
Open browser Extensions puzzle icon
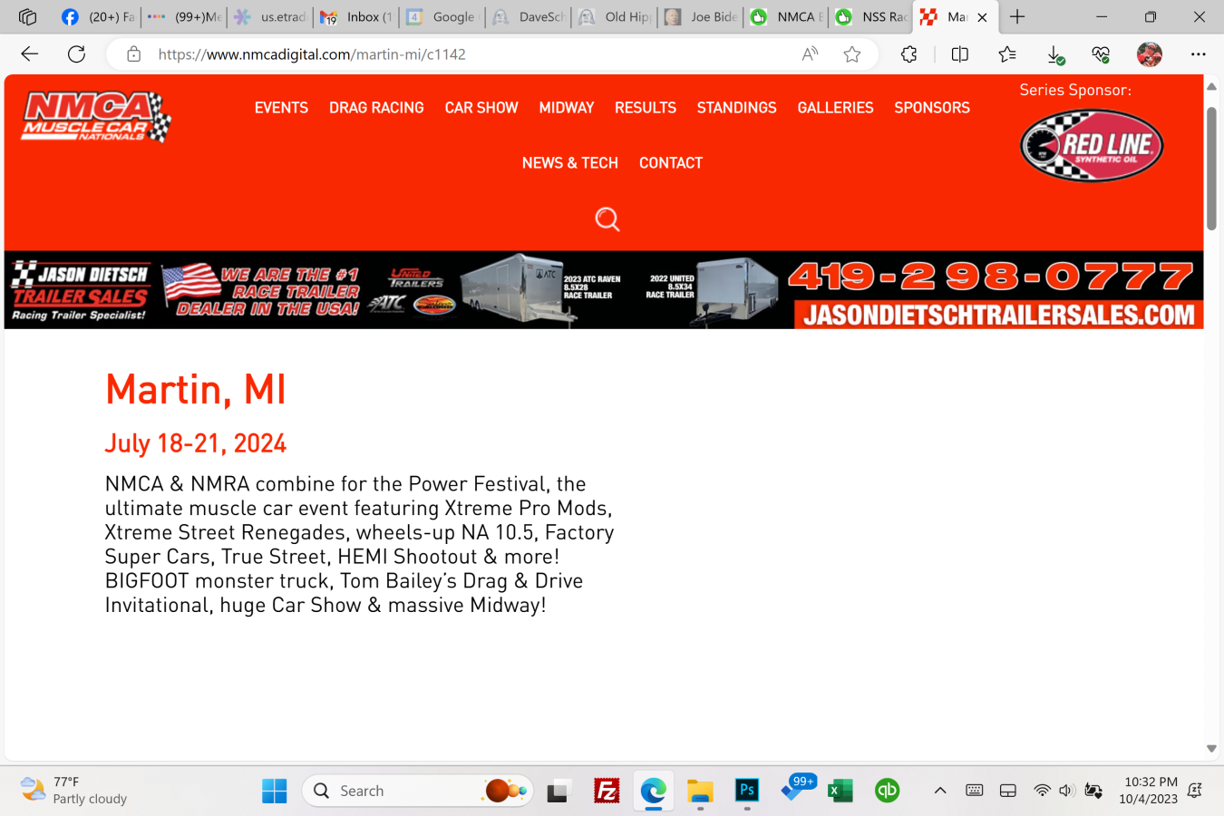click(x=909, y=54)
